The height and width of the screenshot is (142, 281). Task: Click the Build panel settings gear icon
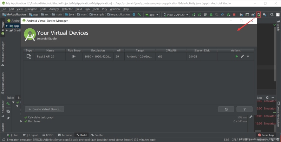(267, 98)
